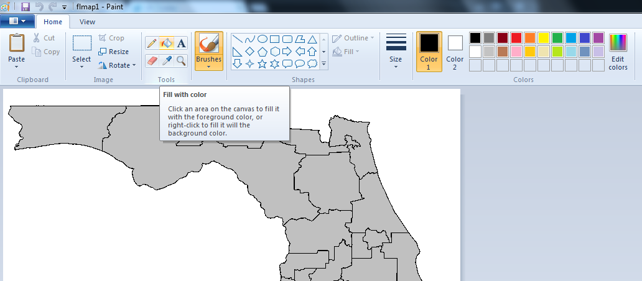Choose the Diamond shape
This screenshot has width=642, height=281.
[249, 52]
